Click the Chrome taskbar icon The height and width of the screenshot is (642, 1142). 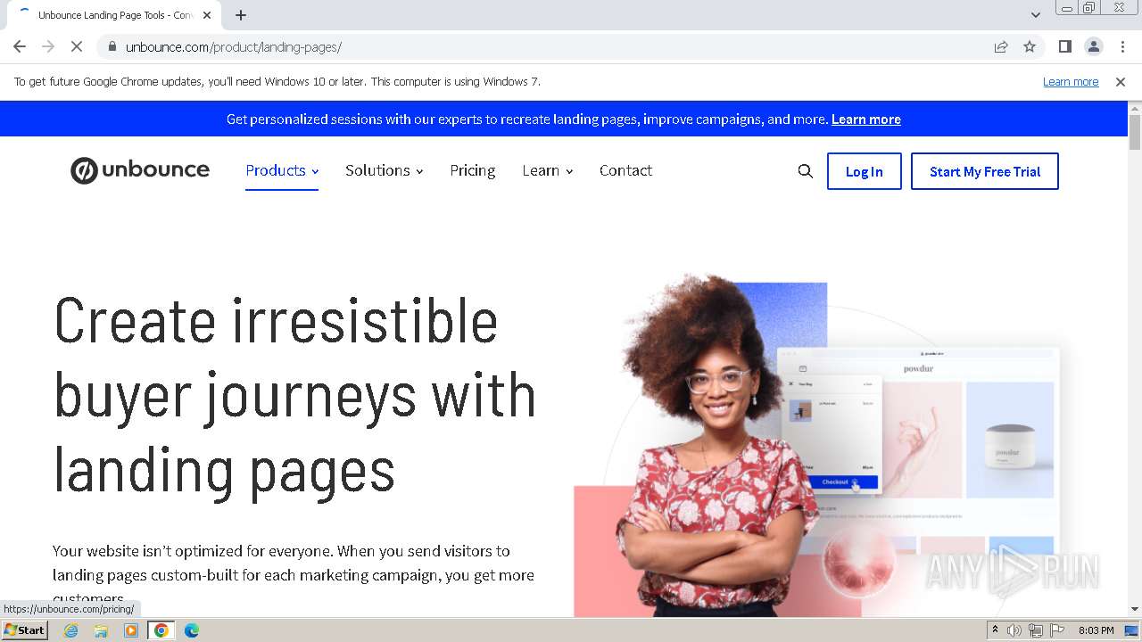pos(161,630)
